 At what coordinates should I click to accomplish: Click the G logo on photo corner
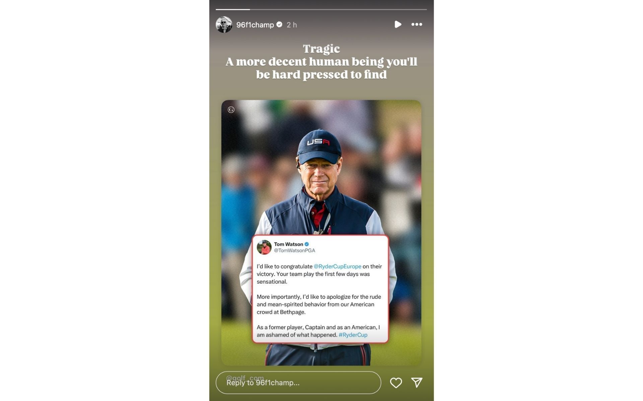tap(231, 110)
